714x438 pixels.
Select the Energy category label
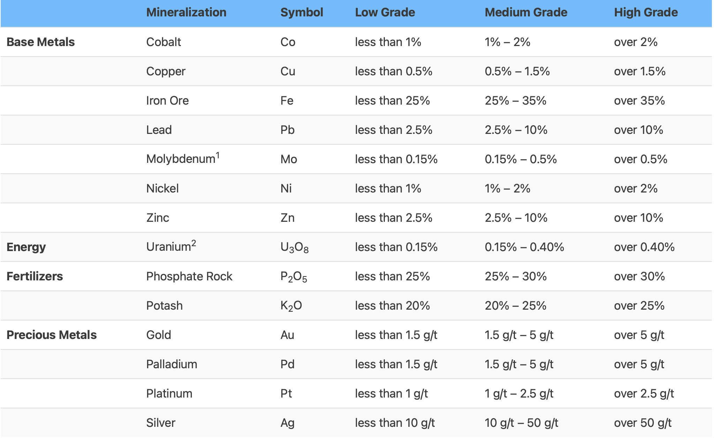point(26,247)
